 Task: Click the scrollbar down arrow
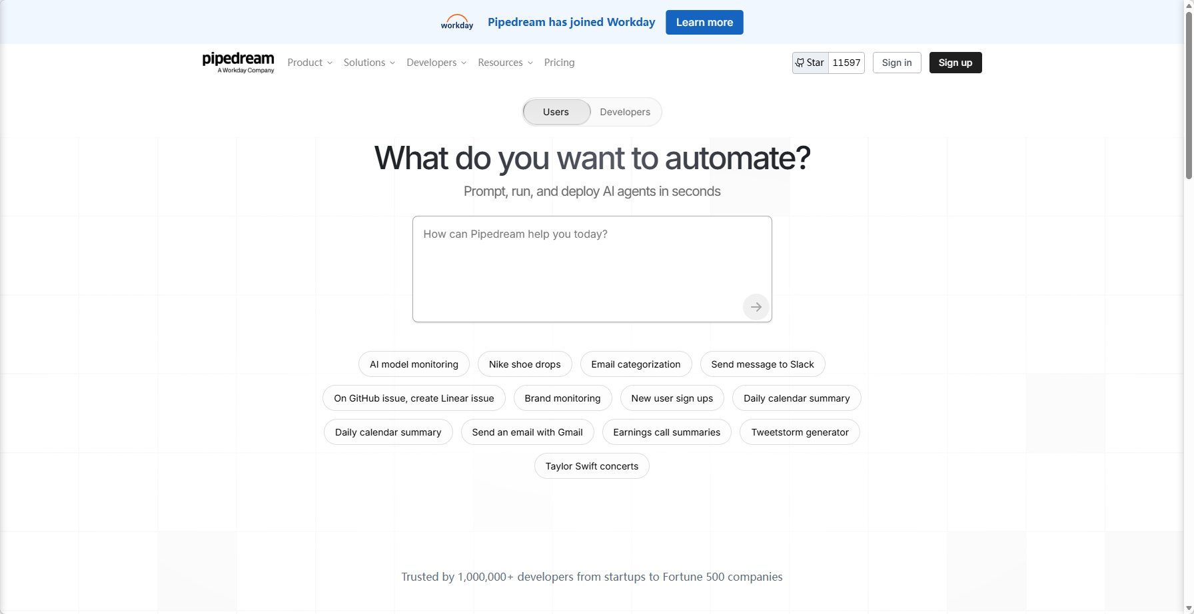coord(1189,609)
